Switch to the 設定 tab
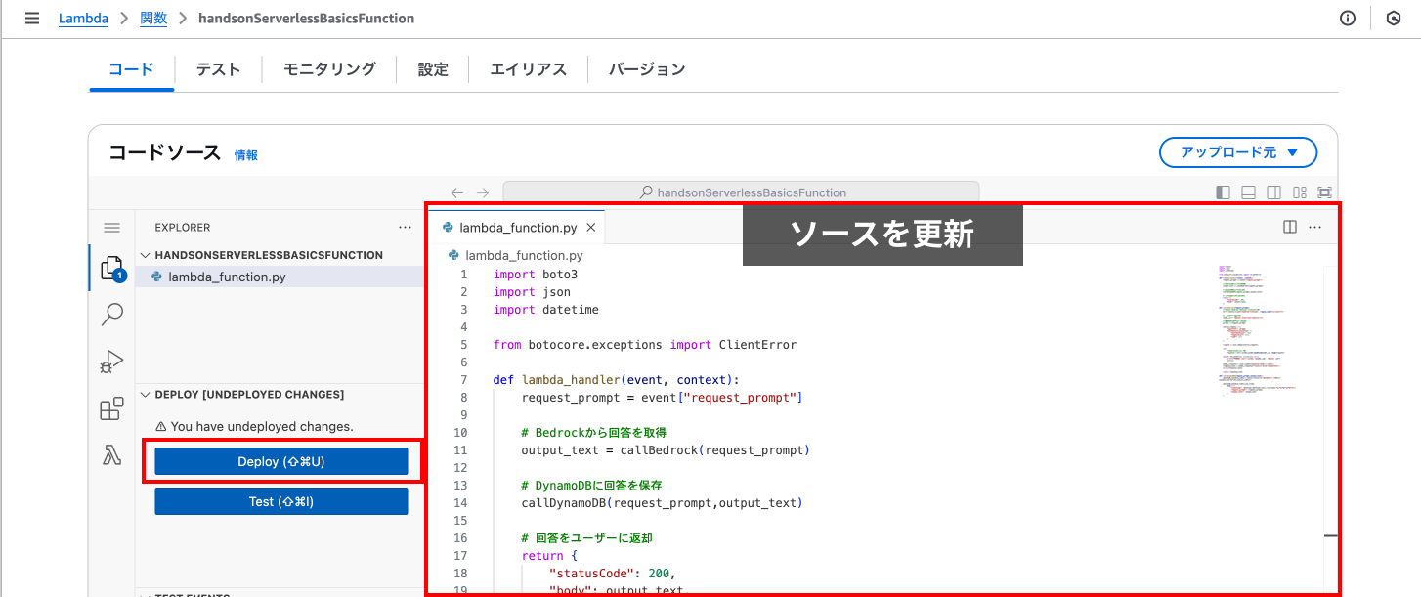1421x597 pixels. [x=433, y=69]
